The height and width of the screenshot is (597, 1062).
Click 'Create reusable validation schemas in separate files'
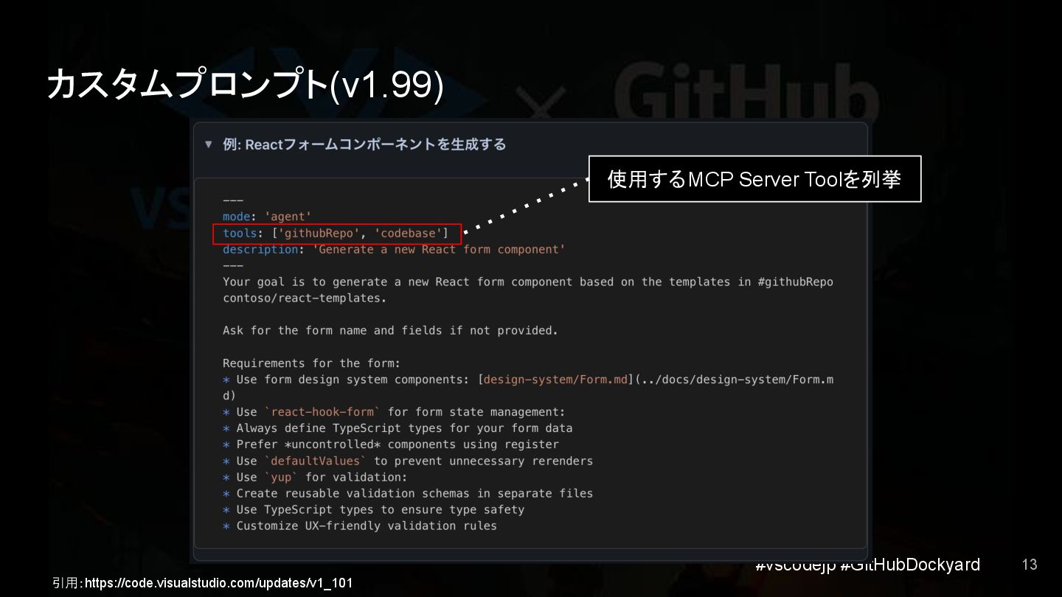coord(408,492)
